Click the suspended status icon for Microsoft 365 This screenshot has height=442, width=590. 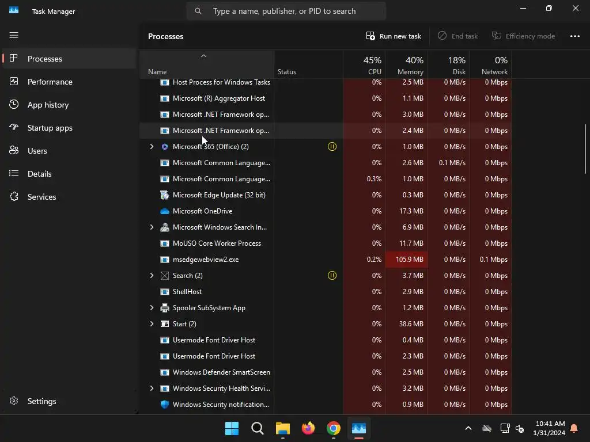click(x=332, y=147)
